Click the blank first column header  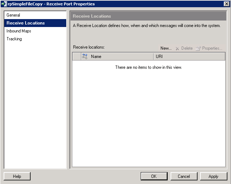pos(77,57)
